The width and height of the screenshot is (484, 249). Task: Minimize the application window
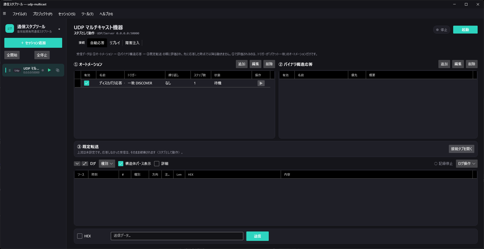tap(454, 4)
